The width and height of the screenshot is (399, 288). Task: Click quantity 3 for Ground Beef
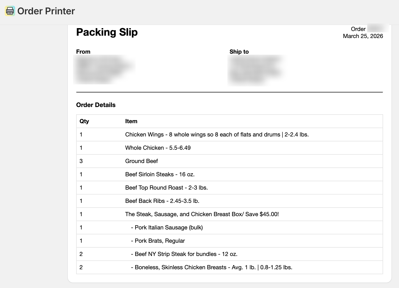pyautogui.click(x=81, y=161)
